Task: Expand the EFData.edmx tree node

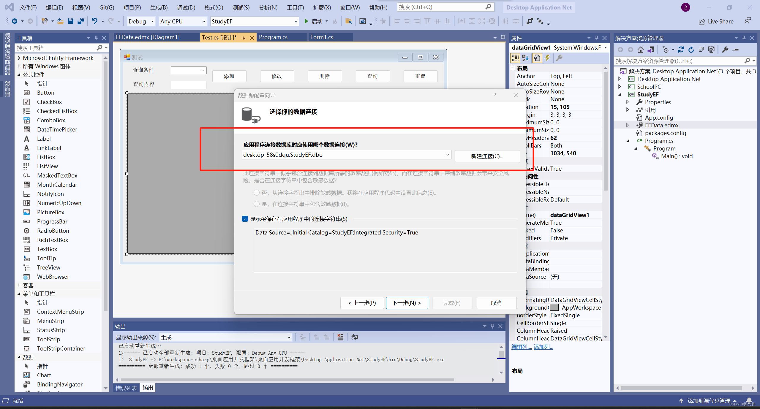Action: tap(628, 125)
